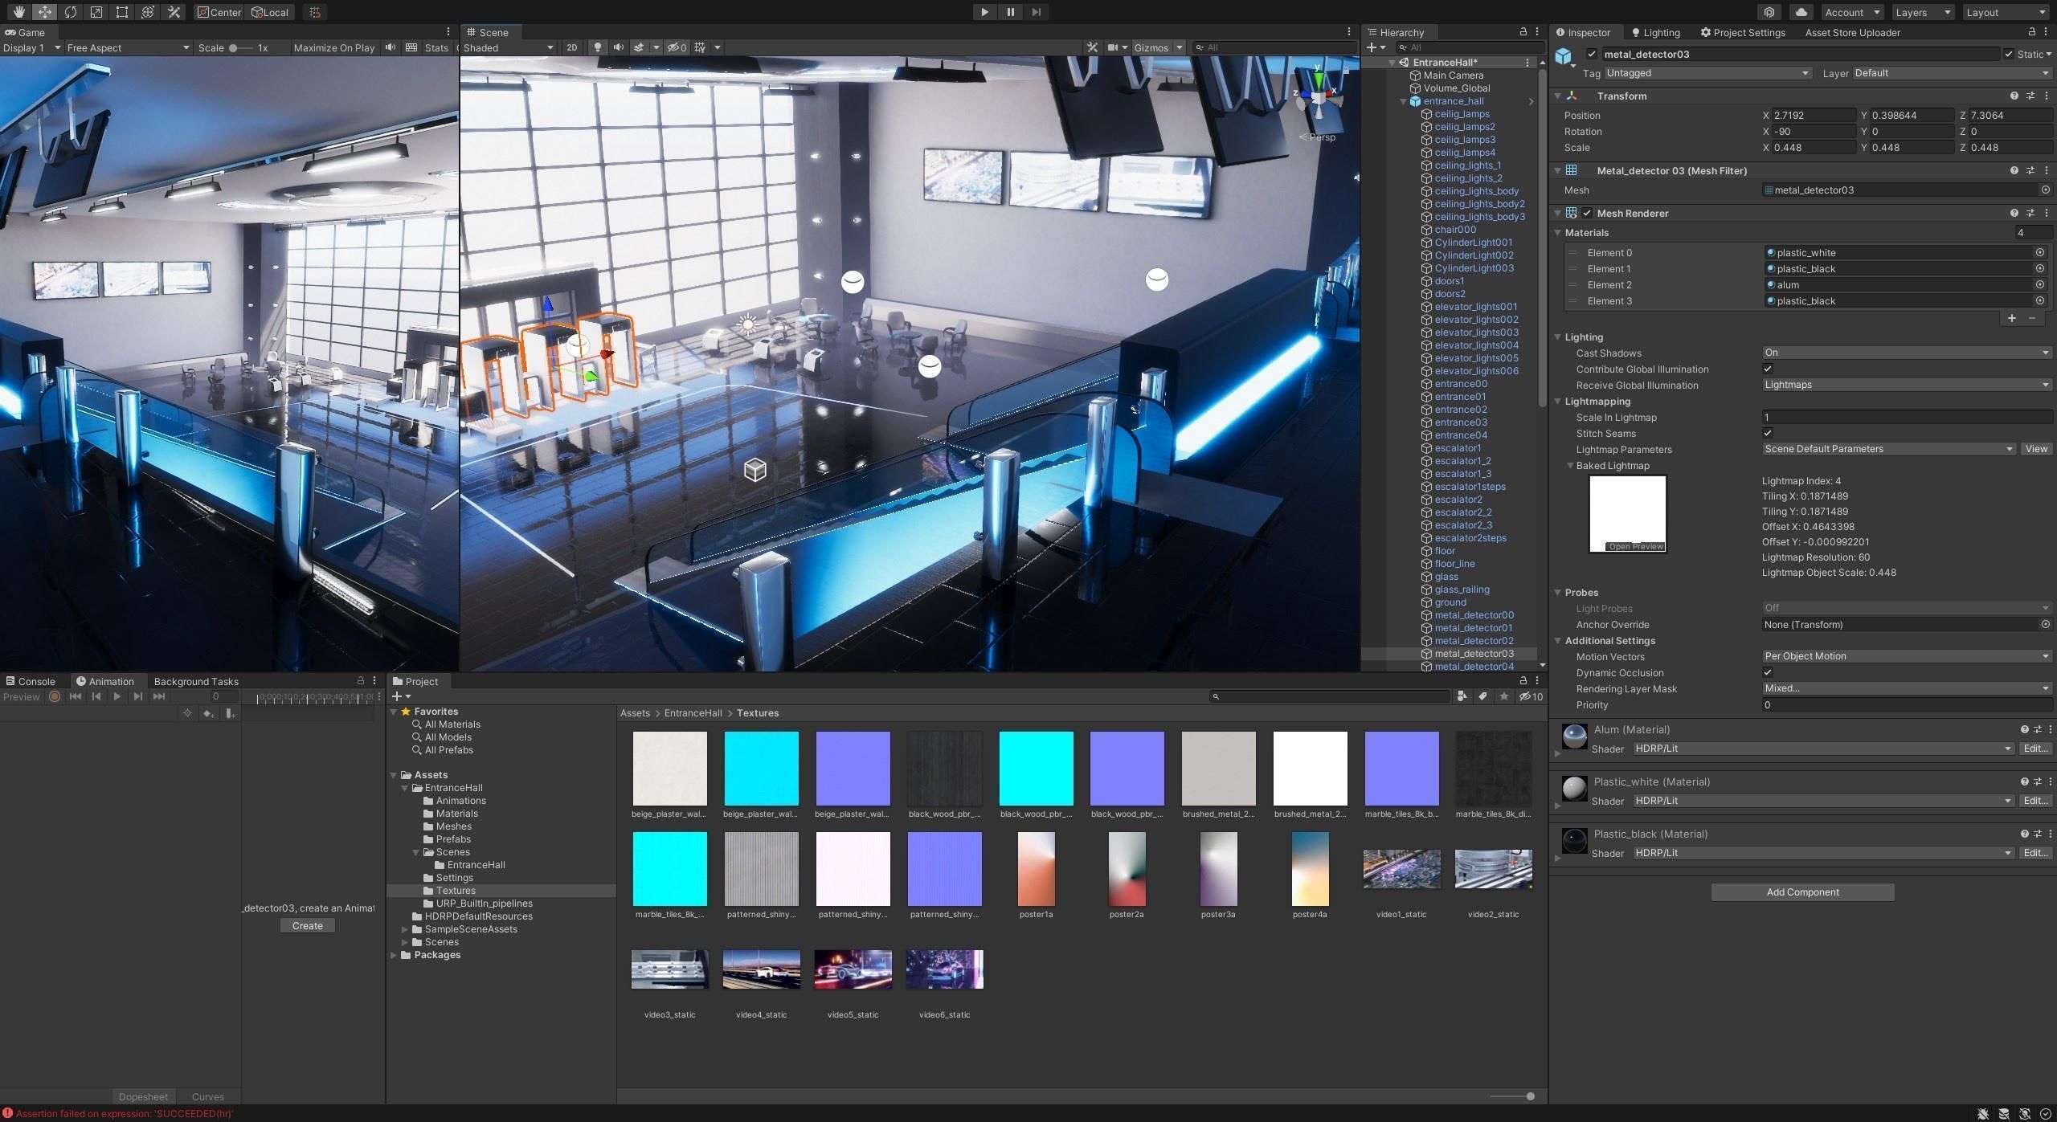Image resolution: width=2057 pixels, height=1122 pixels.
Task: Collapse the entrance_hall hierarchy item
Action: (1404, 101)
